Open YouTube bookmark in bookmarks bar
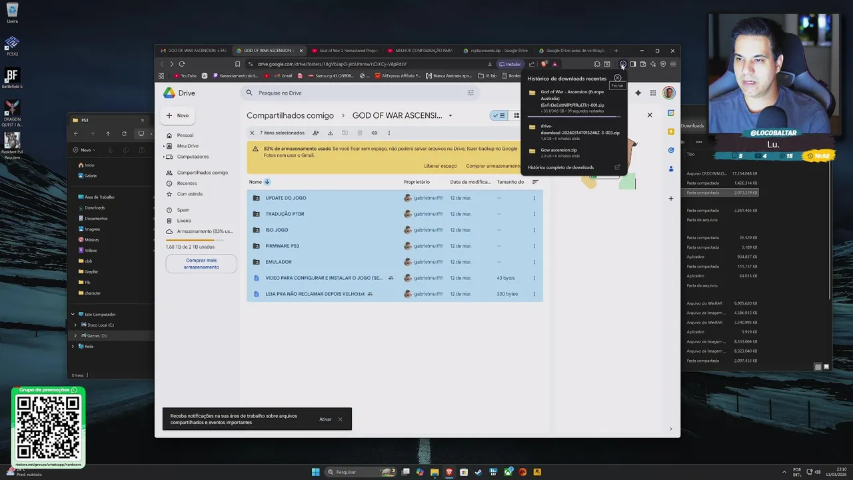The width and height of the screenshot is (853, 480). click(x=185, y=76)
